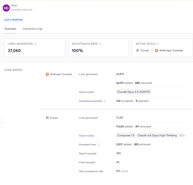Click Anthropic Console icon in Active Tools
The image size is (193, 185).
pyautogui.click(x=156, y=50)
